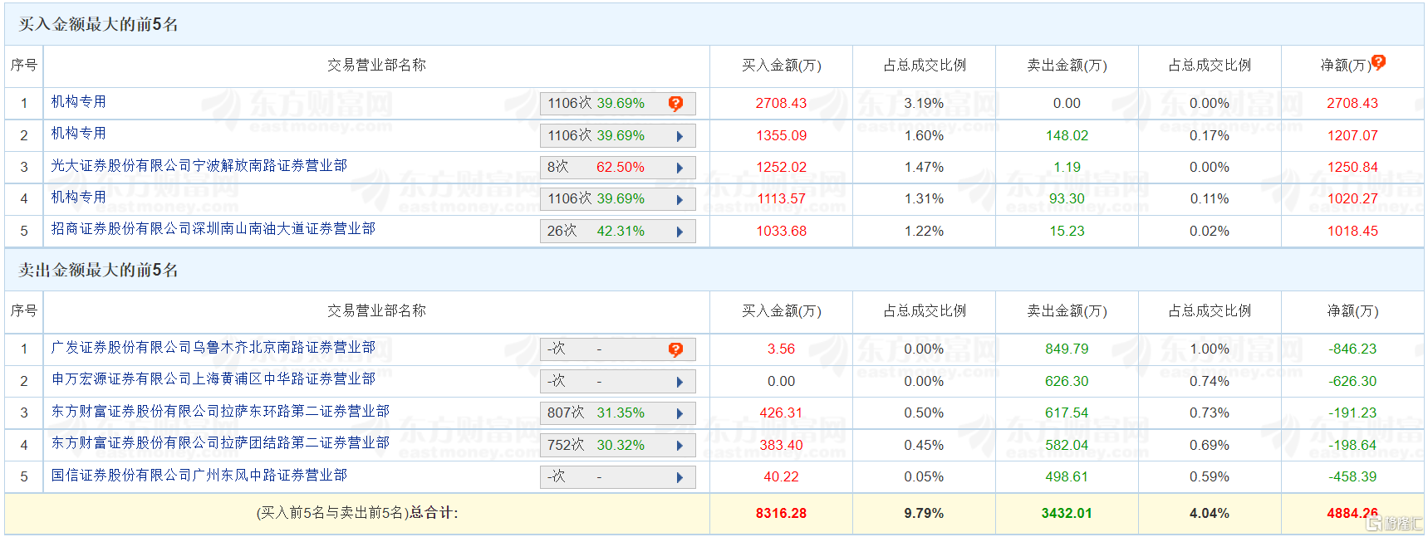1428x537 pixels.
Task: Click total ratio 9.79% in summary row
Action: (924, 514)
